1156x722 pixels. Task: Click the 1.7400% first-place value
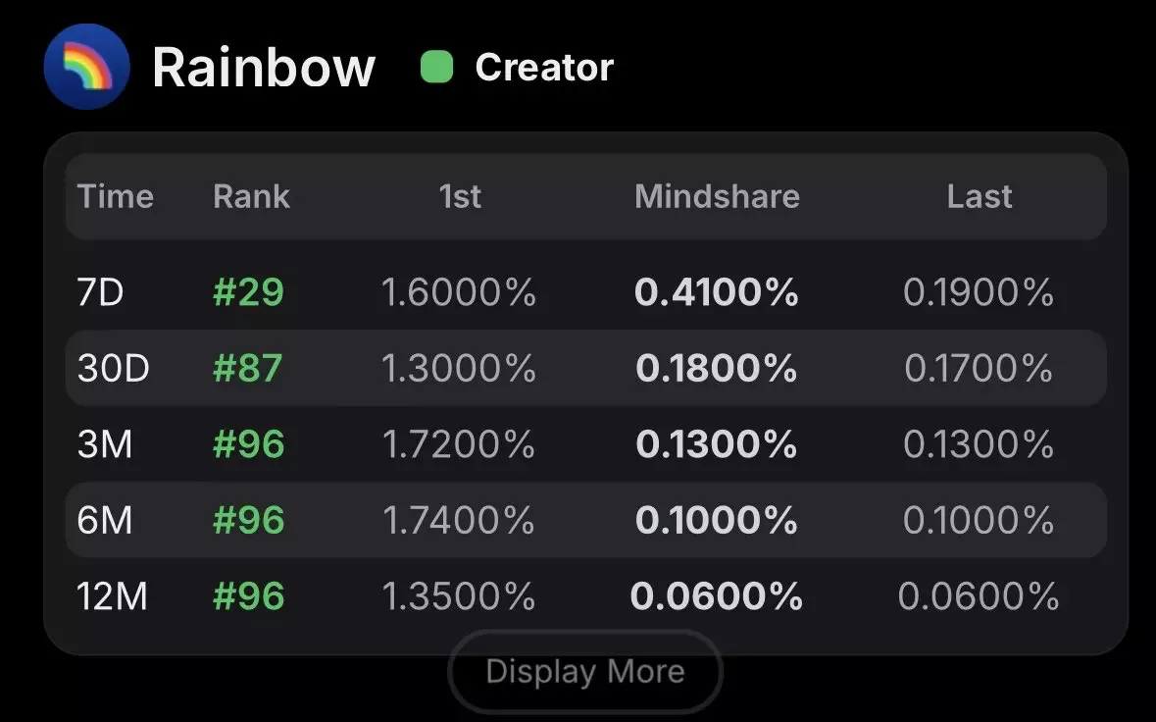click(x=459, y=520)
